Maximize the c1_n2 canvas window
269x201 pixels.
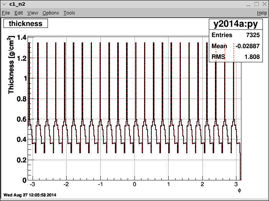(x=256, y=4)
